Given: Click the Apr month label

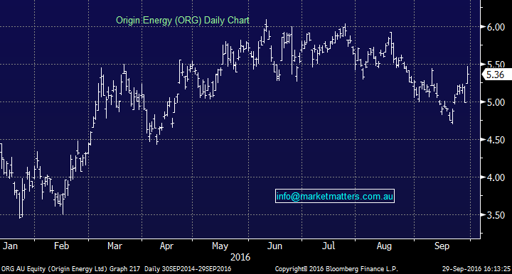Looking at the screenshot, I should coord(166,246).
